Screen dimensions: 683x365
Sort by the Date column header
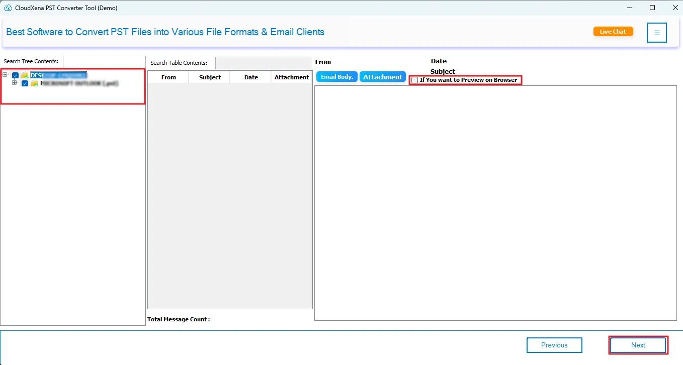click(251, 77)
